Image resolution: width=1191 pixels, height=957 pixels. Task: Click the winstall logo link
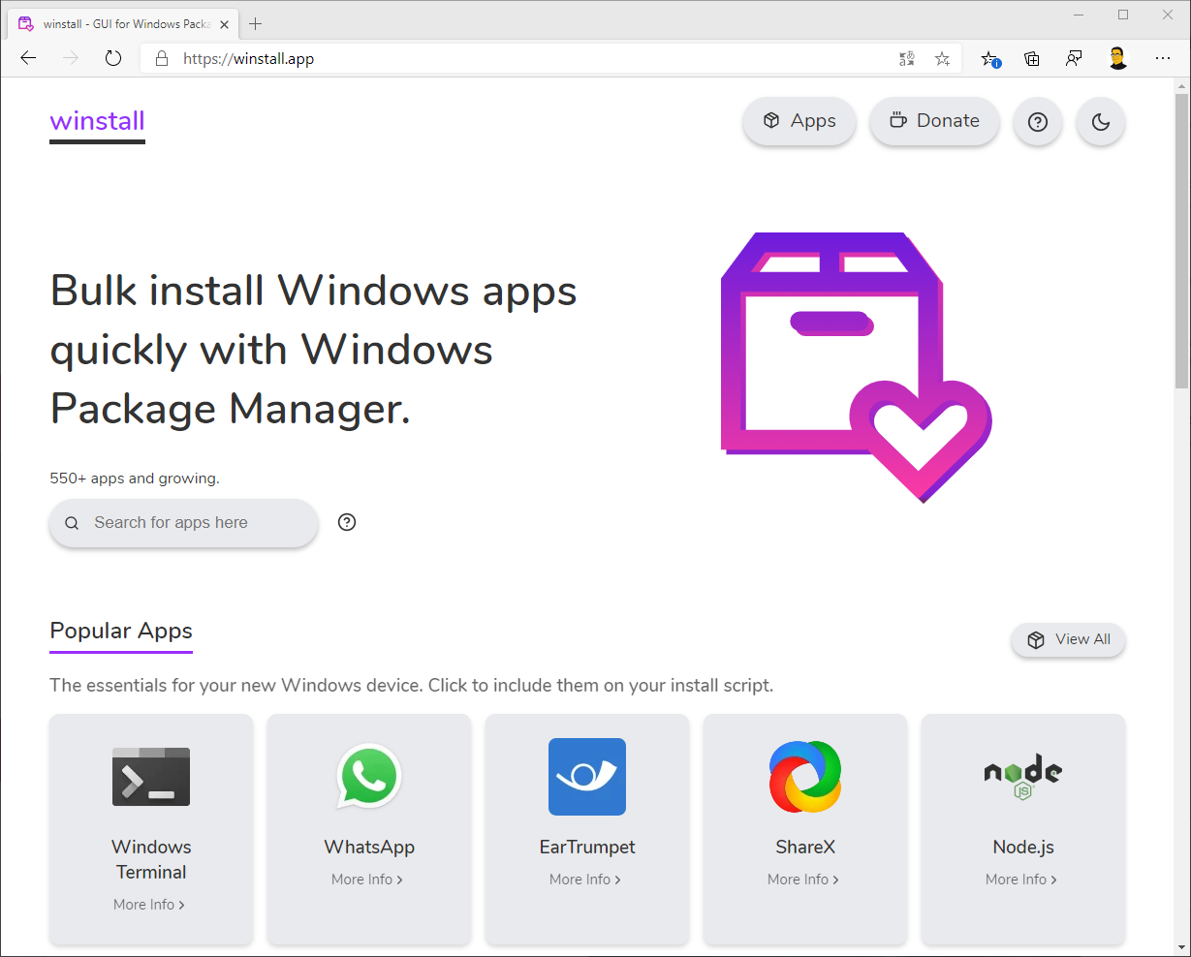click(x=97, y=121)
